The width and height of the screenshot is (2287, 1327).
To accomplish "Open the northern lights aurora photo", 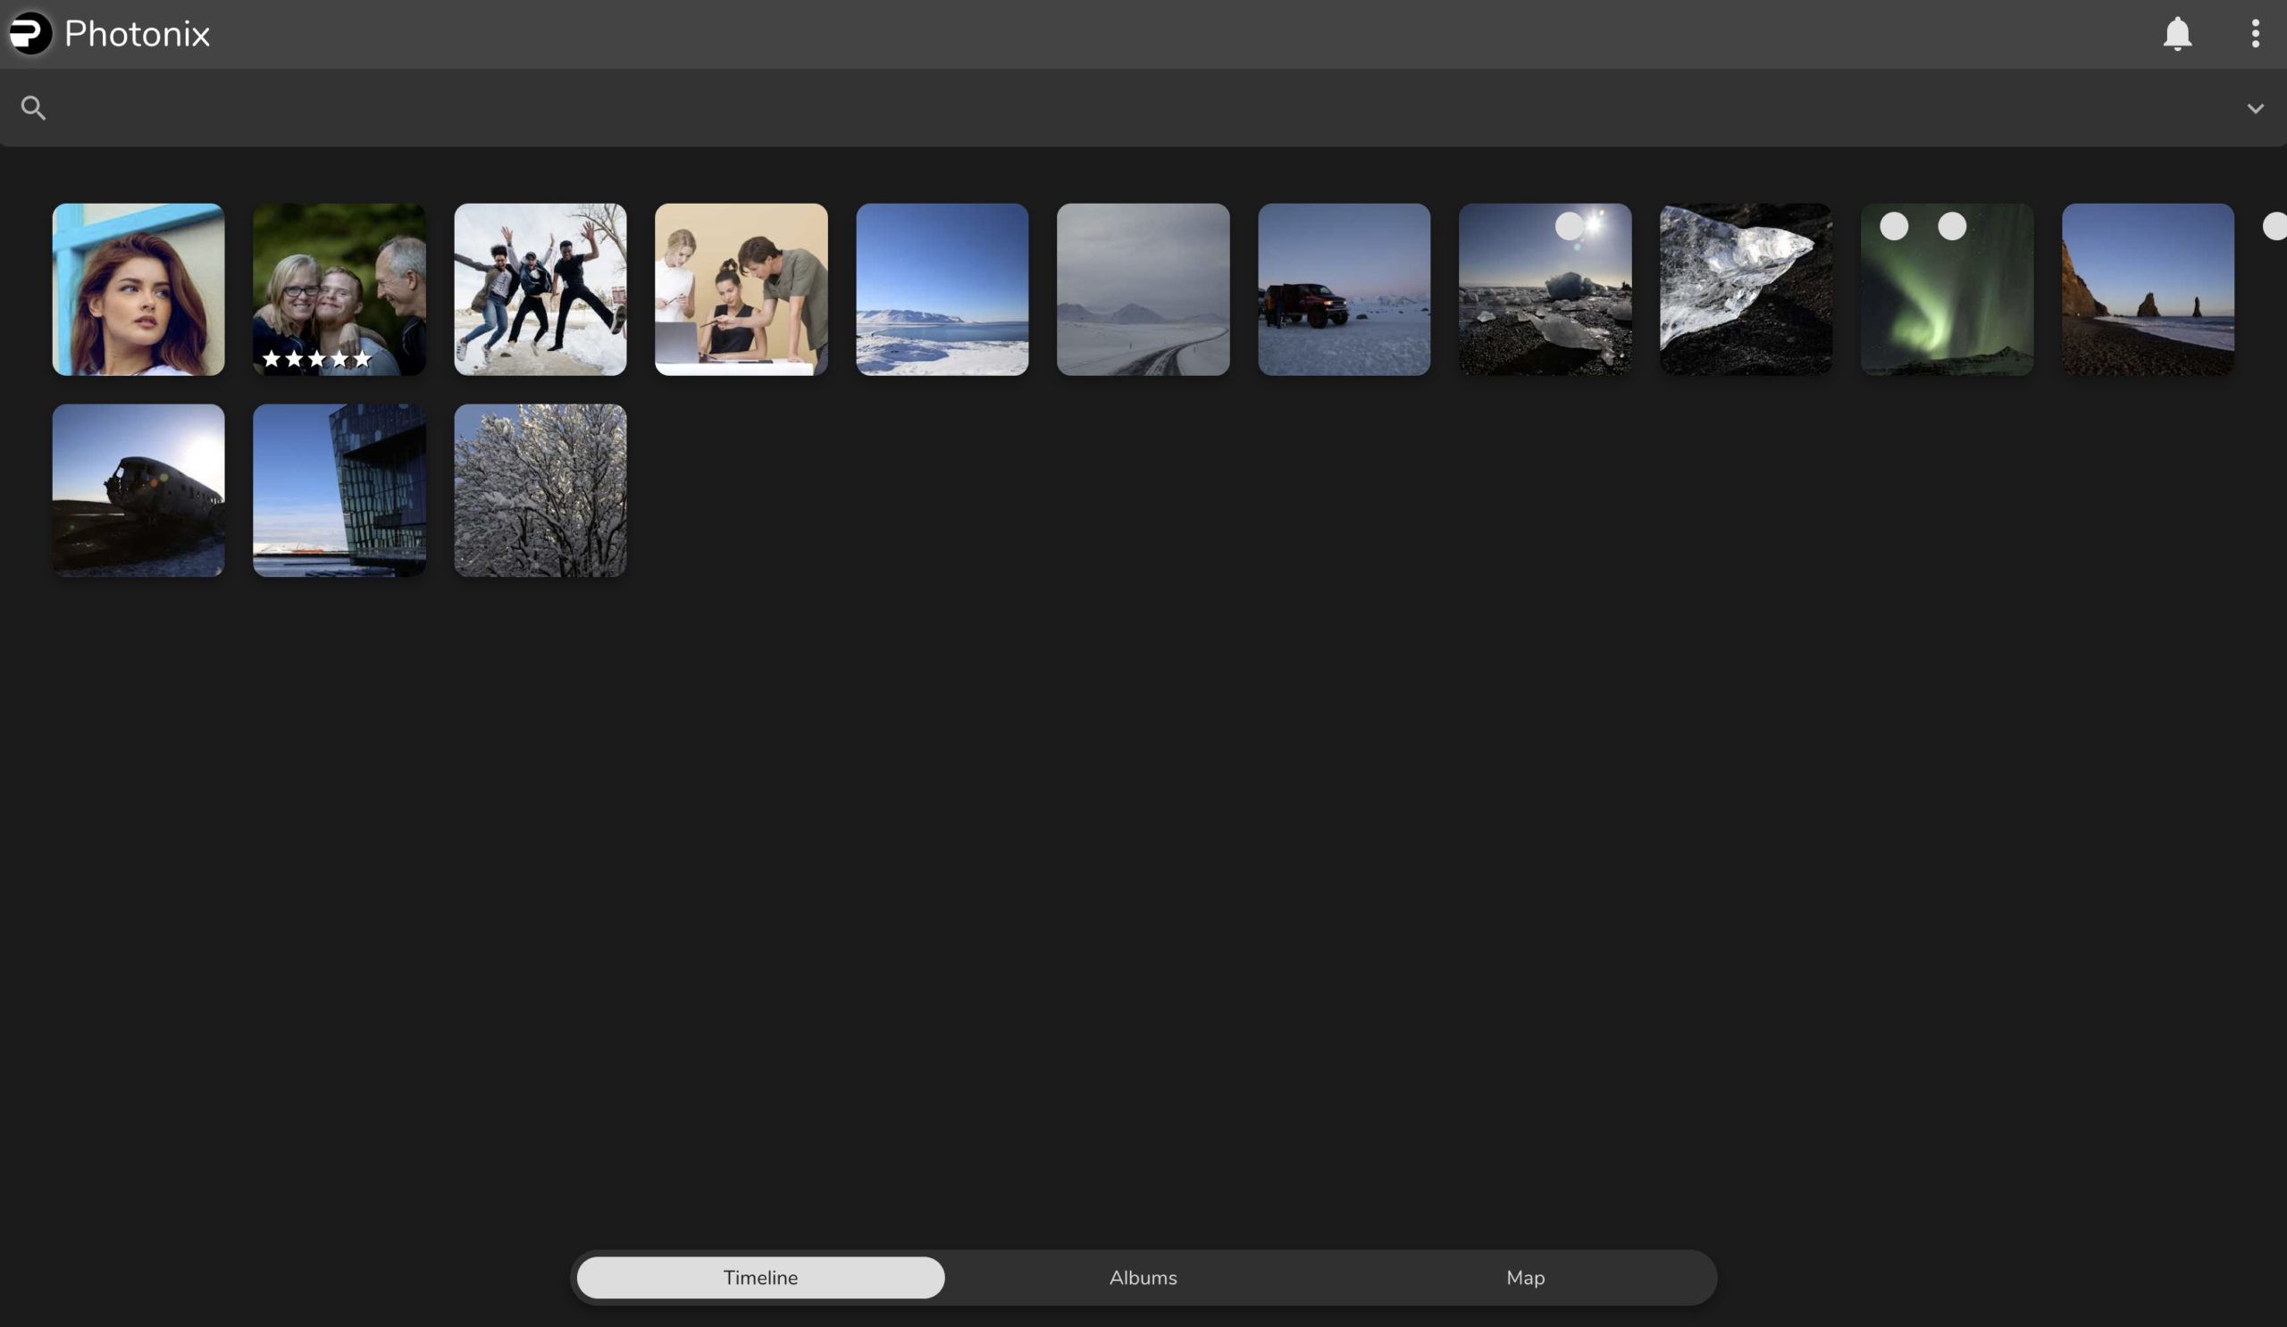I will (1947, 299).
